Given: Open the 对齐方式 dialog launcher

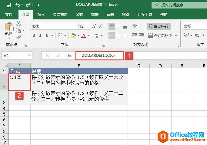Looking at the screenshot, I should click(178, 46).
